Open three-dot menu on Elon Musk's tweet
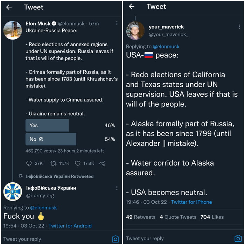Viewport: 245px width, 245px height. (x=117, y=23)
